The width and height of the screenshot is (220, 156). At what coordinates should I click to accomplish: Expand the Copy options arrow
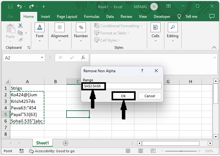tap(26, 33)
